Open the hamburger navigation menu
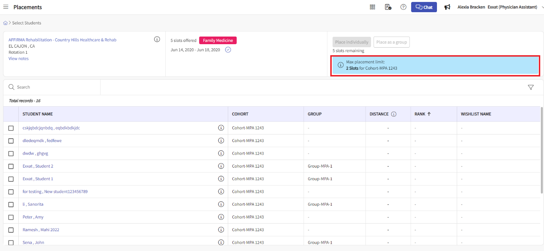Image resolution: width=544 pixels, height=251 pixels. coord(6,7)
